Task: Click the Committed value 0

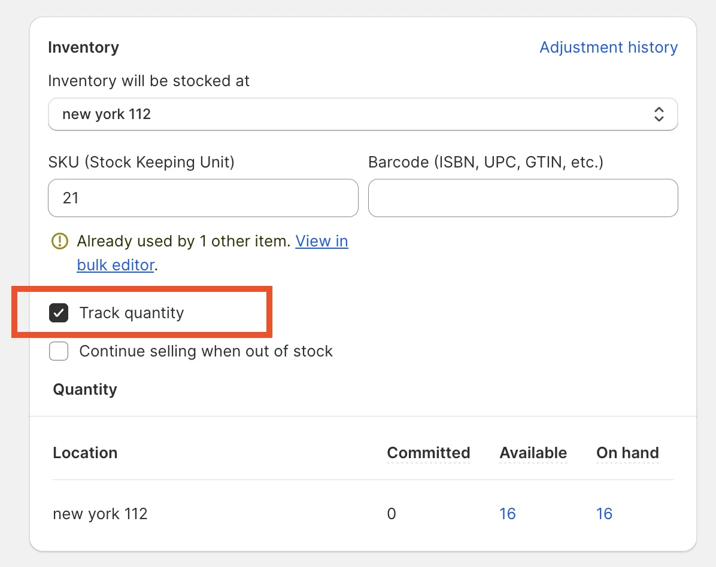Action: click(392, 514)
